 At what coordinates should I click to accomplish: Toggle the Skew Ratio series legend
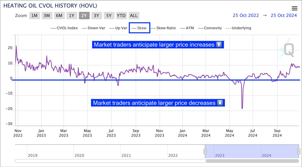click(163, 28)
